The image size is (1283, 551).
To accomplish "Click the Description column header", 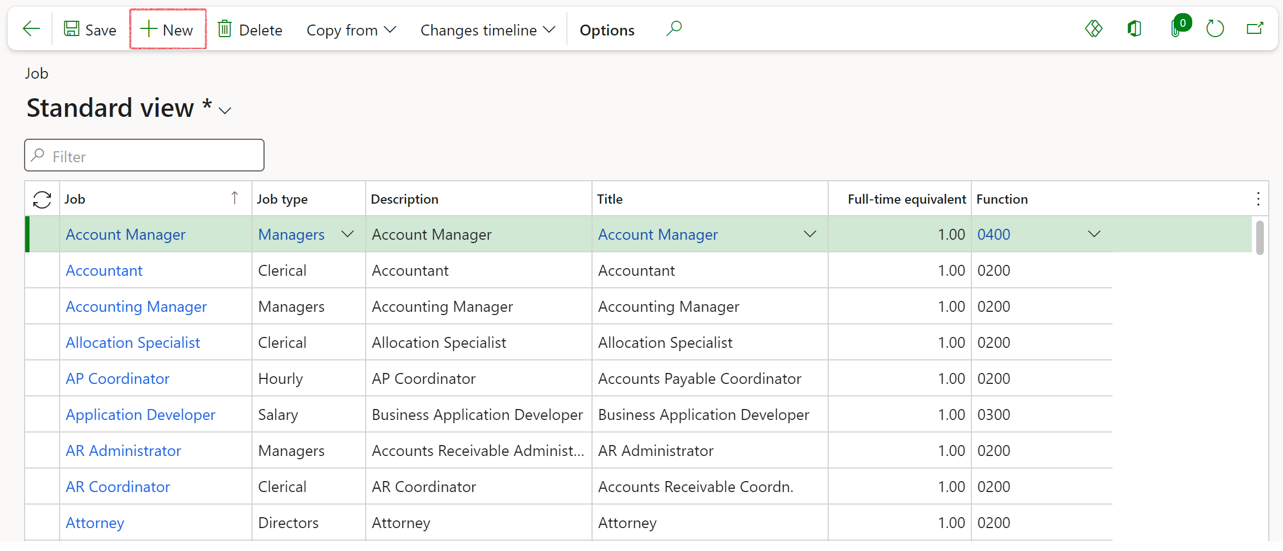I will (x=478, y=199).
